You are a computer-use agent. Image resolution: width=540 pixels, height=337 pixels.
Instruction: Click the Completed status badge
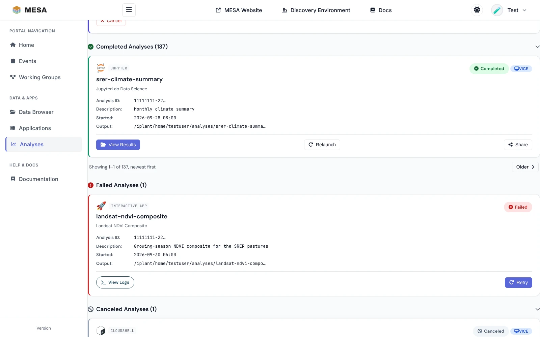(489, 69)
